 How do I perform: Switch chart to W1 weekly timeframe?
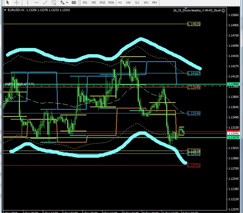146,2
